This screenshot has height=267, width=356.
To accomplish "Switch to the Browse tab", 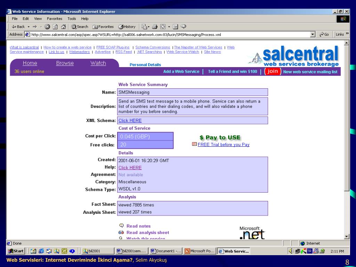I will point(65,63).
